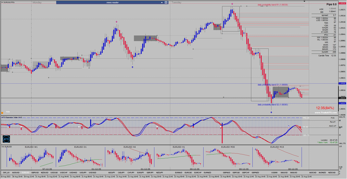Click the magenta down arrow at Monday's peak
This screenshot has width=347, height=179.
117,22
